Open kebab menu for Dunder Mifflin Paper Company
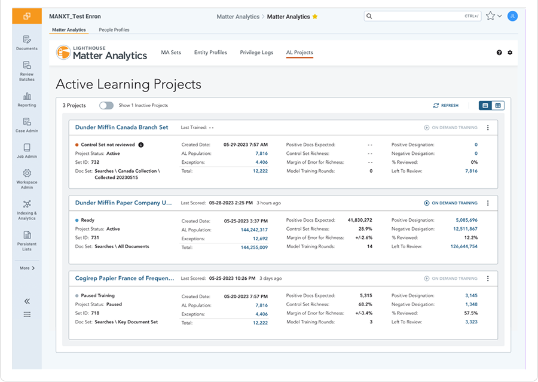Viewport: 538px width, 382px height. coord(488,203)
